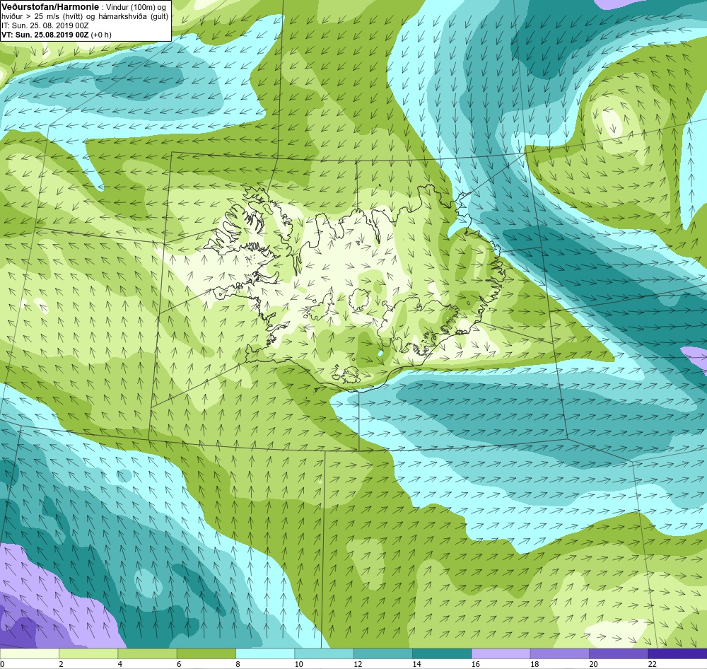This screenshot has height=669, width=707.
Task: Click the scale label '16'
Action: coord(475,664)
